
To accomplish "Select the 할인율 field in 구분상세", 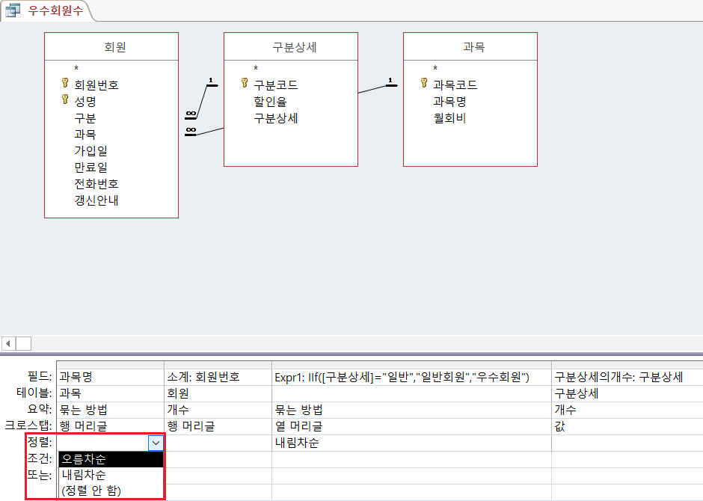I will coord(270,101).
